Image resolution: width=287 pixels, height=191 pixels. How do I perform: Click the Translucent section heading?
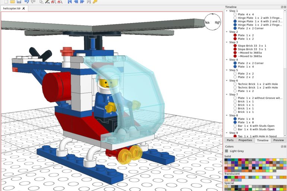tap(232, 174)
